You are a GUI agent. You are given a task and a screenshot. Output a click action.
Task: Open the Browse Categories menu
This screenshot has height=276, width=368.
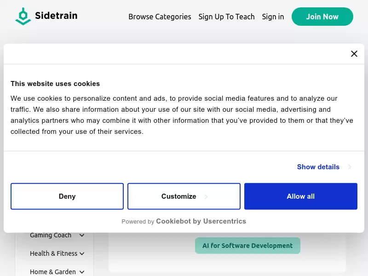[160, 17]
